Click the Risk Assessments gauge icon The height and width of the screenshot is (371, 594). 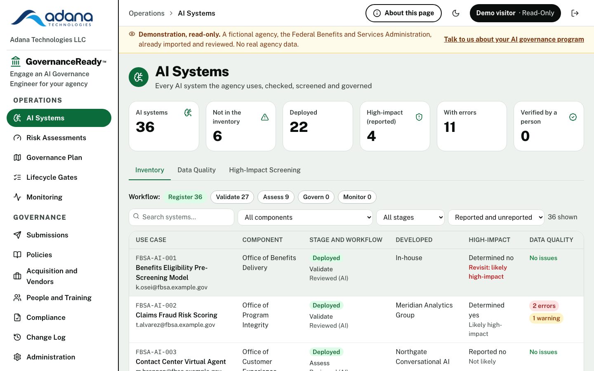(17, 138)
